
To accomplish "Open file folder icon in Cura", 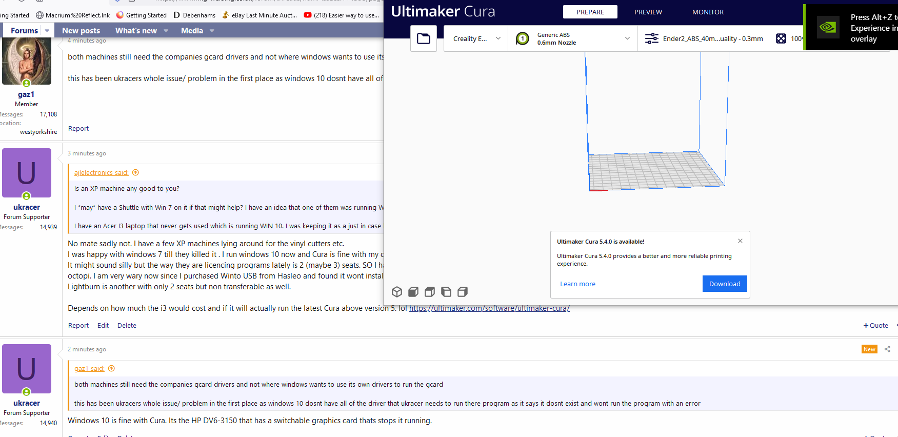I will click(424, 38).
